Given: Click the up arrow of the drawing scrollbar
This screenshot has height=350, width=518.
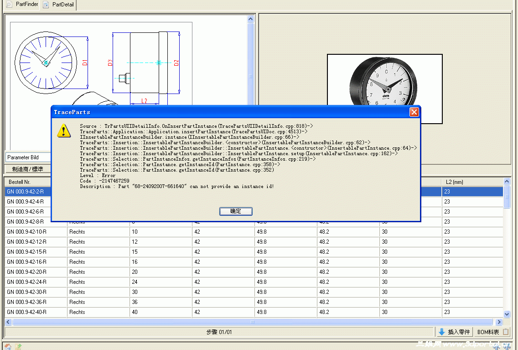Looking at the screenshot, I should (250, 18).
